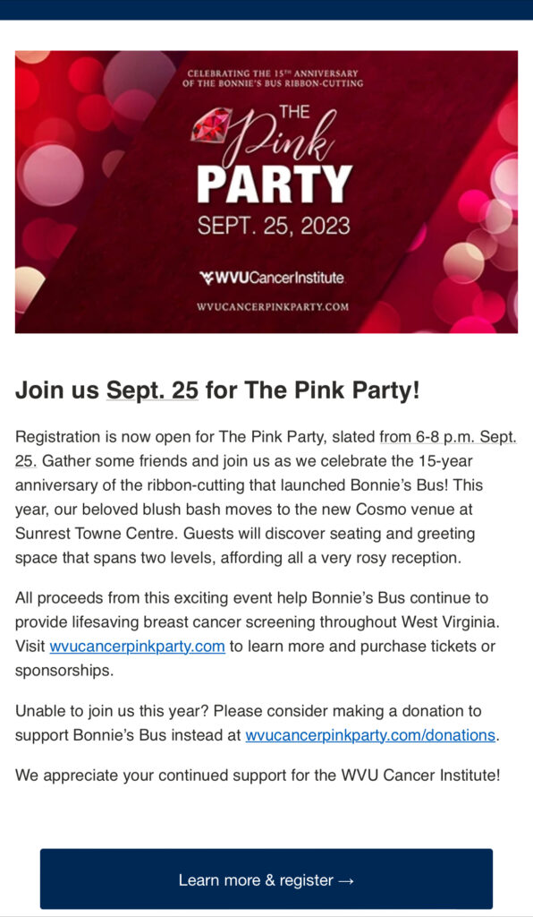Screen dimensions: 533x917
Task: Click the red diamond gem icon in banner
Action: (x=209, y=124)
